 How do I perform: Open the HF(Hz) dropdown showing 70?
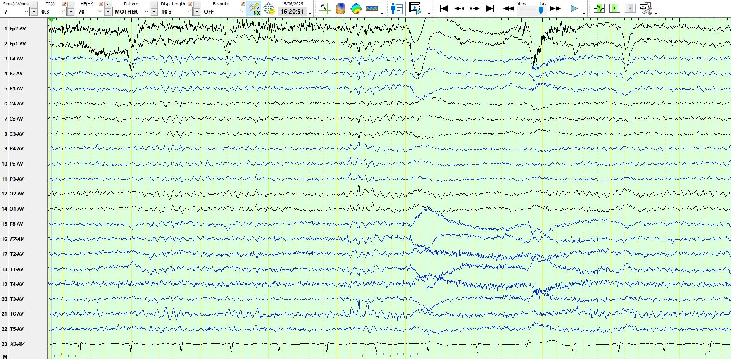pos(90,12)
